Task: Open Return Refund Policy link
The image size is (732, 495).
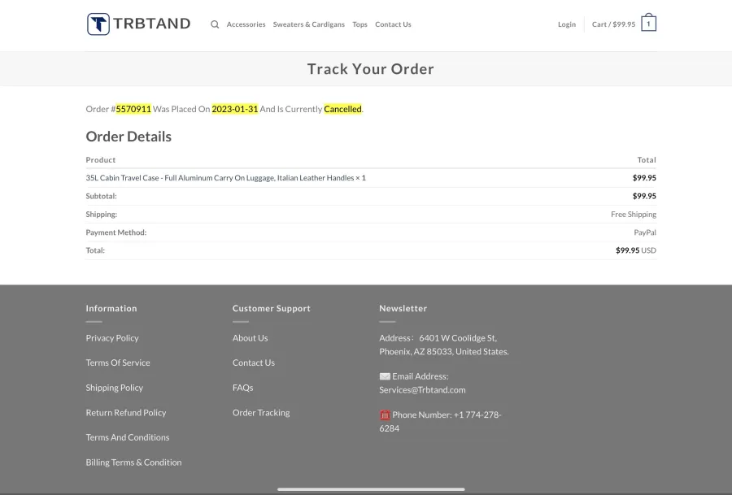Action: (126, 412)
